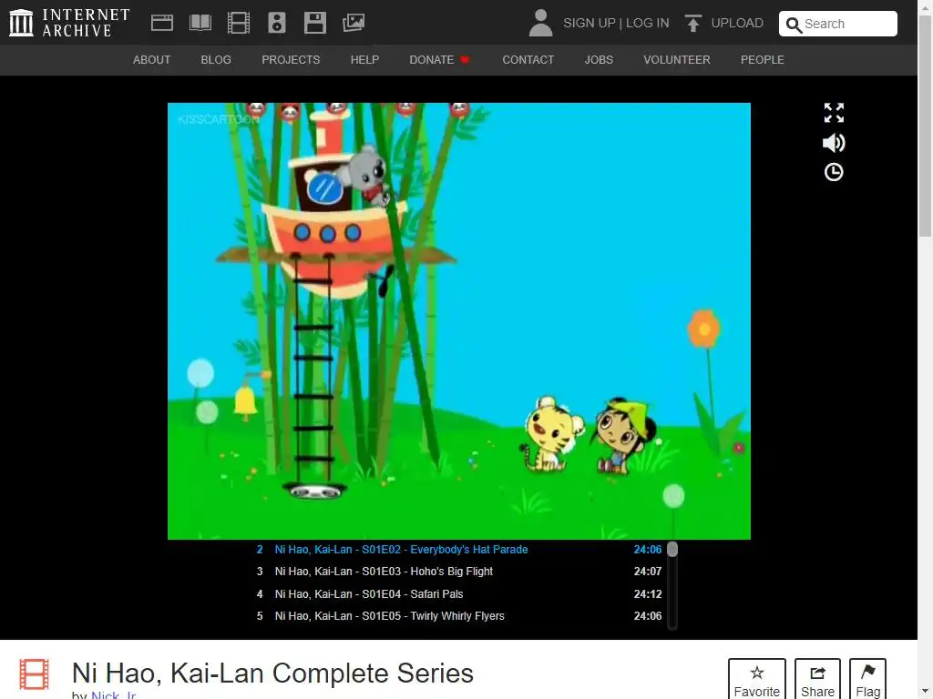Open the PROJECTS menu item
This screenshot has width=933, height=699.
(291, 60)
